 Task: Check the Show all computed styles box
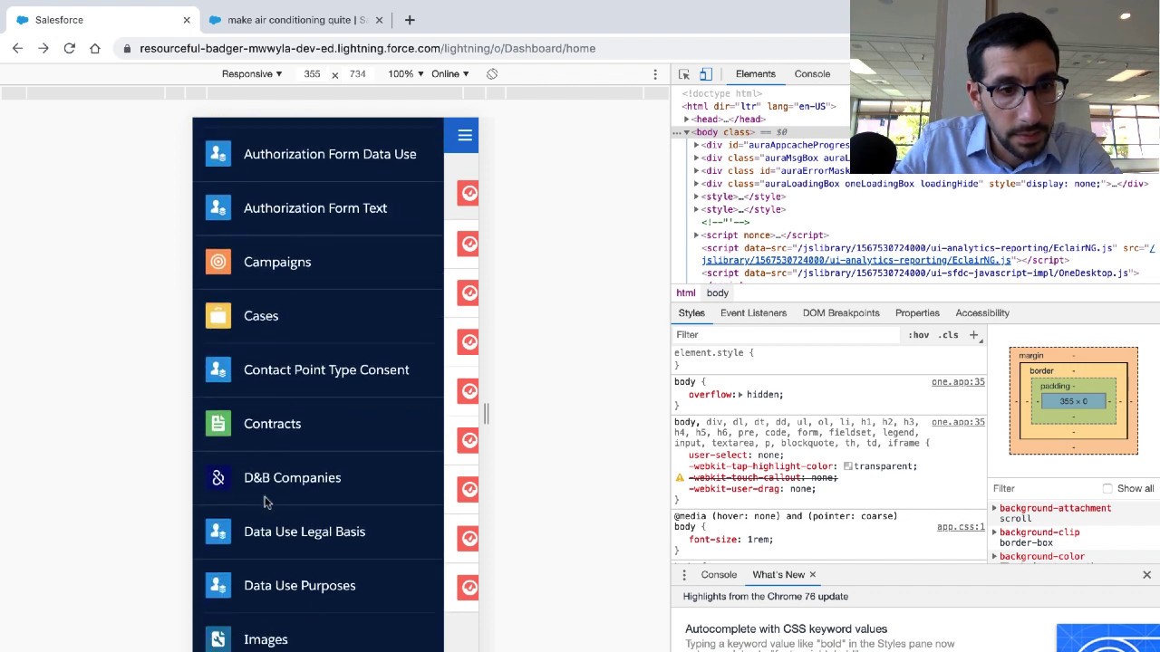pyautogui.click(x=1107, y=489)
